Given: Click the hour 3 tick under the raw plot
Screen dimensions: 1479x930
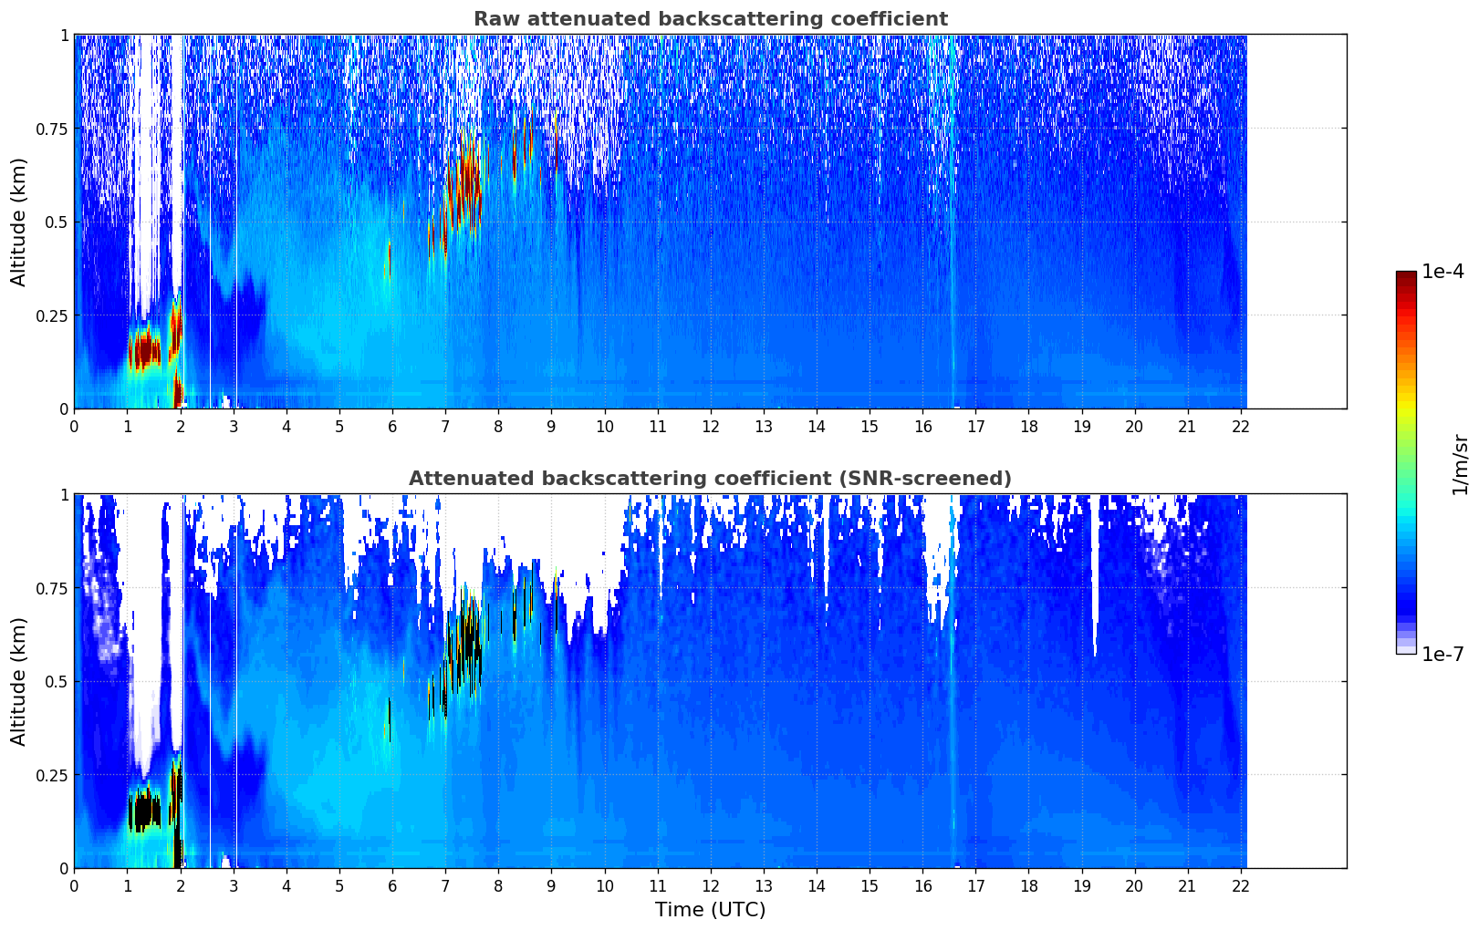Looking at the screenshot, I should click(x=234, y=426).
